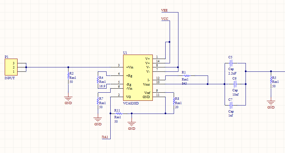Image resolution: width=285 pixels, height=153 pixels.
Task: Click the +Rg pin label on U1
Action: 129,75
